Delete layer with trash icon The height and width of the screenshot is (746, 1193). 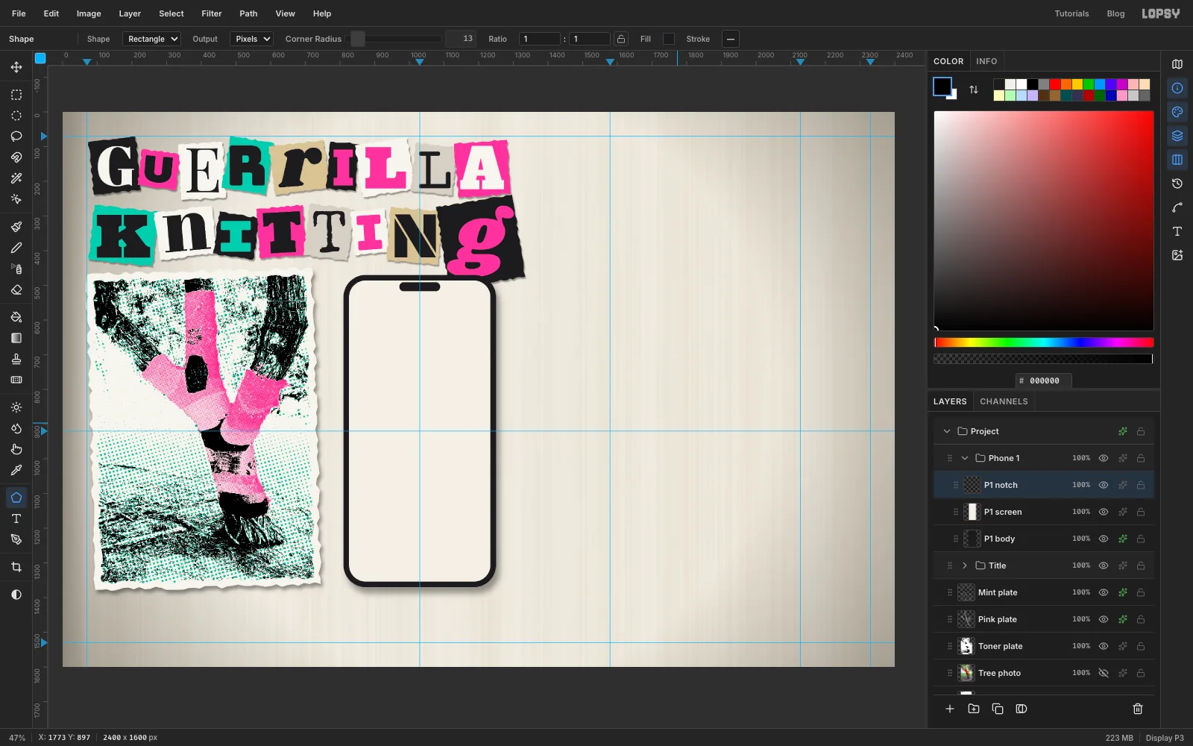click(1138, 709)
